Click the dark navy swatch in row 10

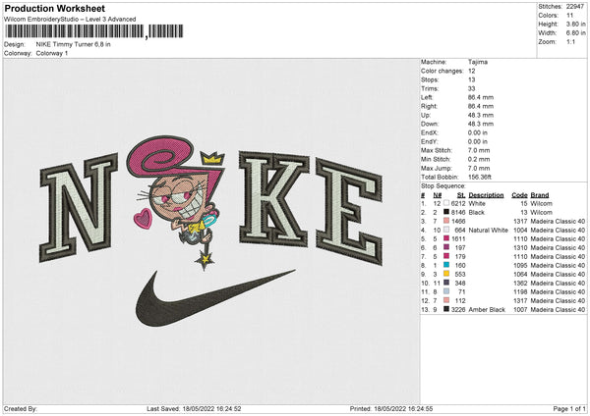(x=446, y=283)
